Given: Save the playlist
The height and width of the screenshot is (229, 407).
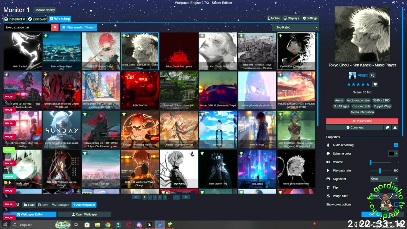Looking at the screenshot, I should [43, 205].
